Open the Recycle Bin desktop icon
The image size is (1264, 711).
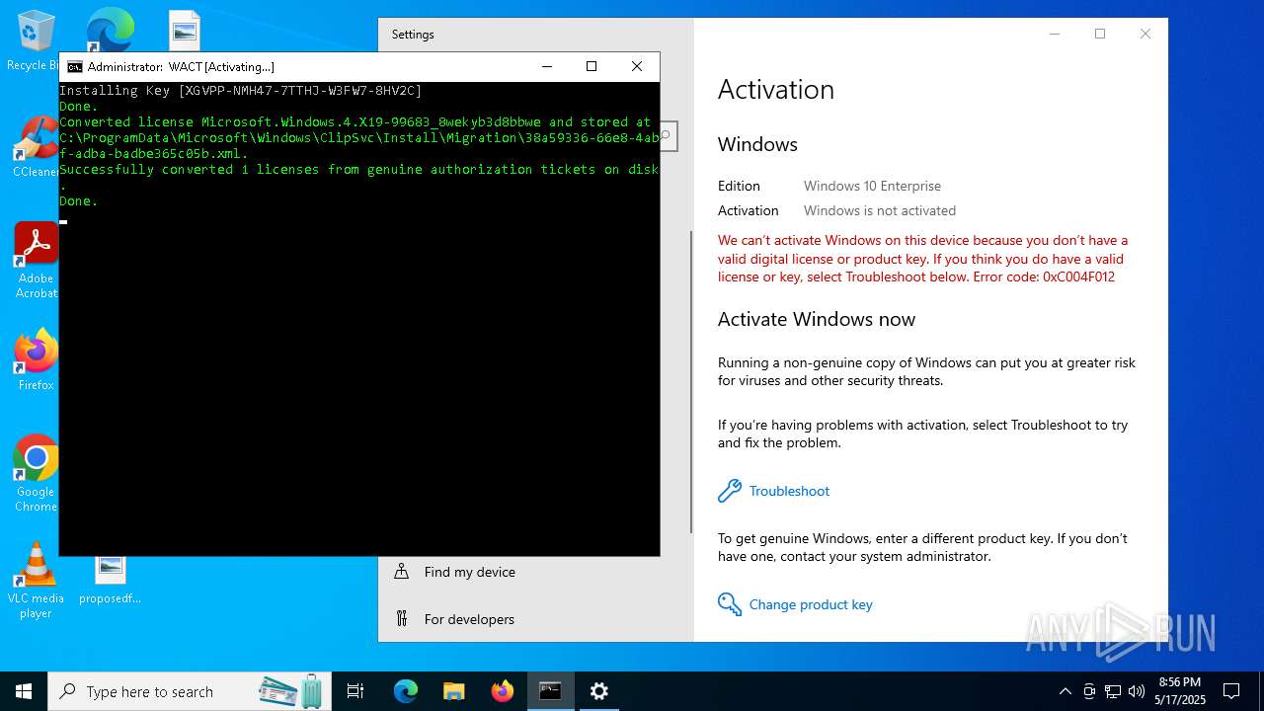click(36, 39)
